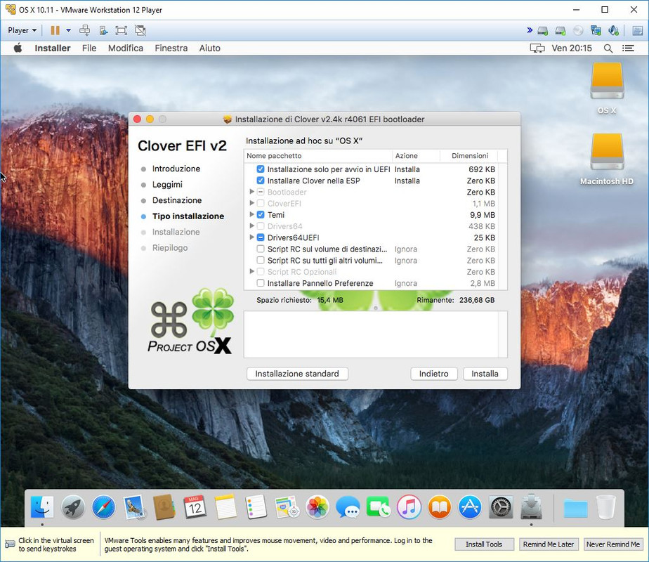Click Installer app icon in dock

[532, 507]
